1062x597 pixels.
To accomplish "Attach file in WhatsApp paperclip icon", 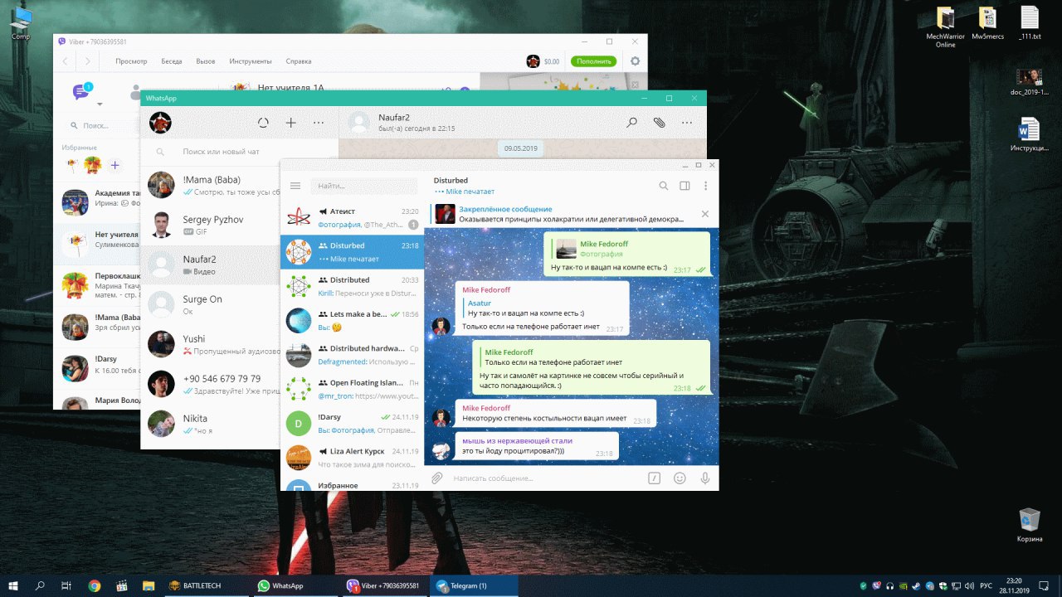I will pos(659,123).
